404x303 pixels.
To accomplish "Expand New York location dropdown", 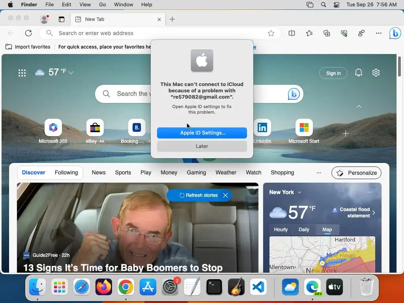I will 299,192.
